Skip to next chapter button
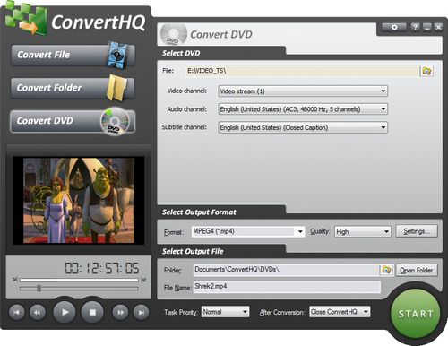The width and height of the screenshot is (448, 346). tap(141, 313)
